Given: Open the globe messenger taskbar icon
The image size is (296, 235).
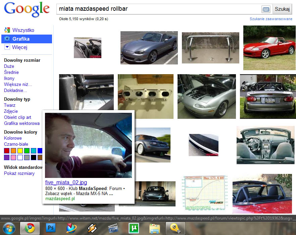Looking at the screenshot, I should (x=71, y=228).
